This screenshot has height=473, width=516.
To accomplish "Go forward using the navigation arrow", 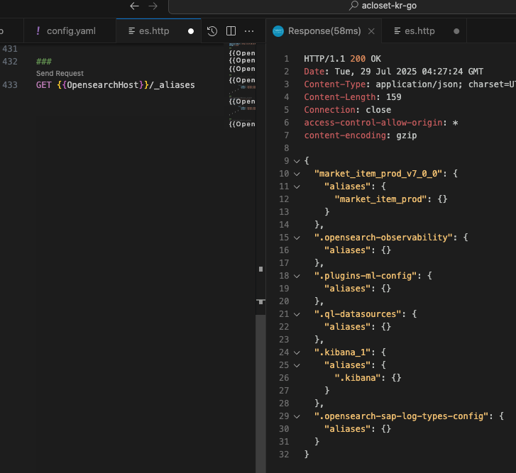I will [154, 6].
